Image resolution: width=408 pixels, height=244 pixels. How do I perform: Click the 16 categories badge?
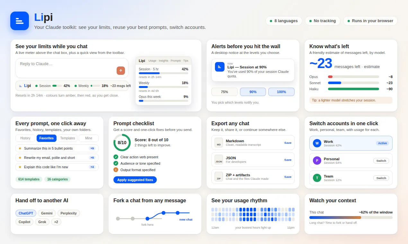(58, 179)
